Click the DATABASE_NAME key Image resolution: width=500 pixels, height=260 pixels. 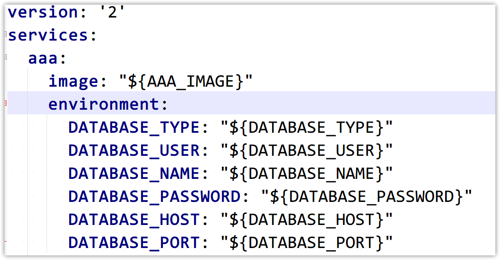click(x=134, y=174)
